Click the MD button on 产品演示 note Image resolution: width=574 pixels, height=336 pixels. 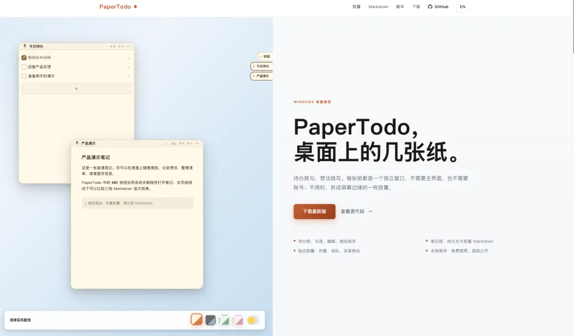pyautogui.click(x=173, y=144)
